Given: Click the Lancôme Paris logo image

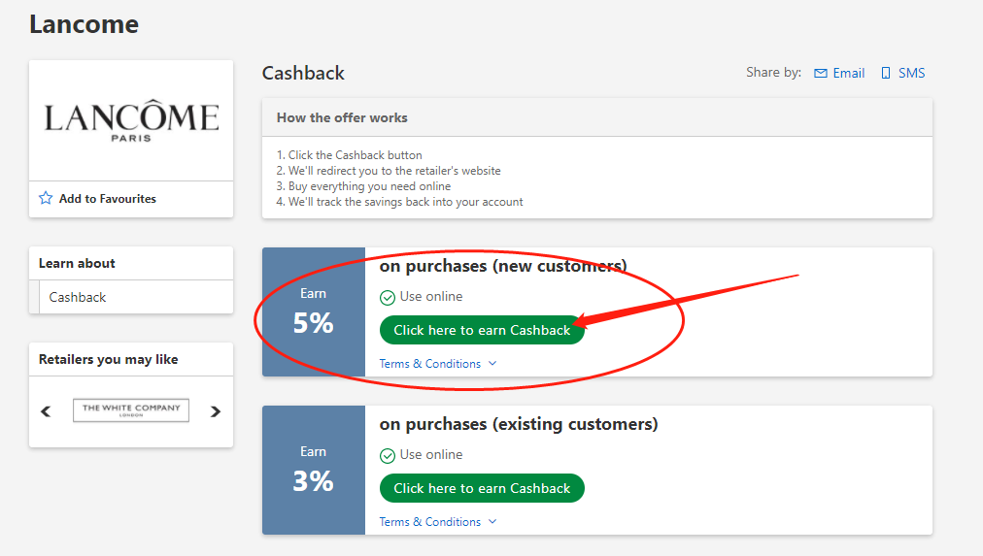Looking at the screenshot, I should tap(131, 120).
